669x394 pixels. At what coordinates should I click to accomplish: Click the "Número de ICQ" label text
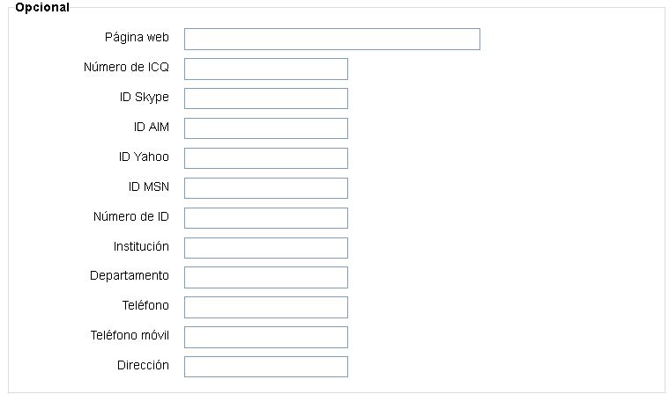[126, 68]
